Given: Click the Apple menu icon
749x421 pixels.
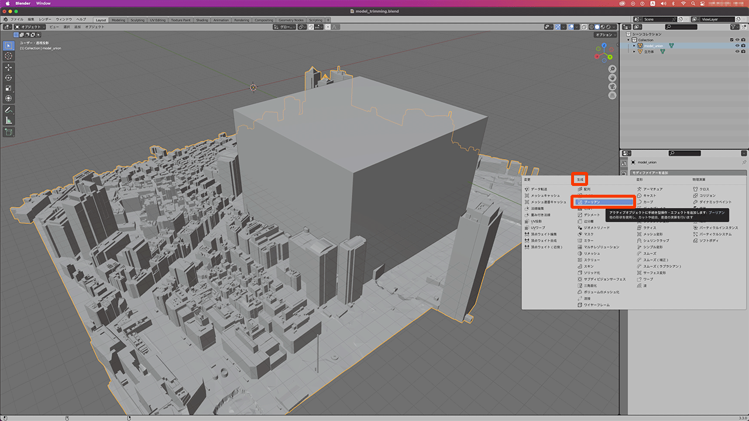Looking at the screenshot, I should click(7, 3).
